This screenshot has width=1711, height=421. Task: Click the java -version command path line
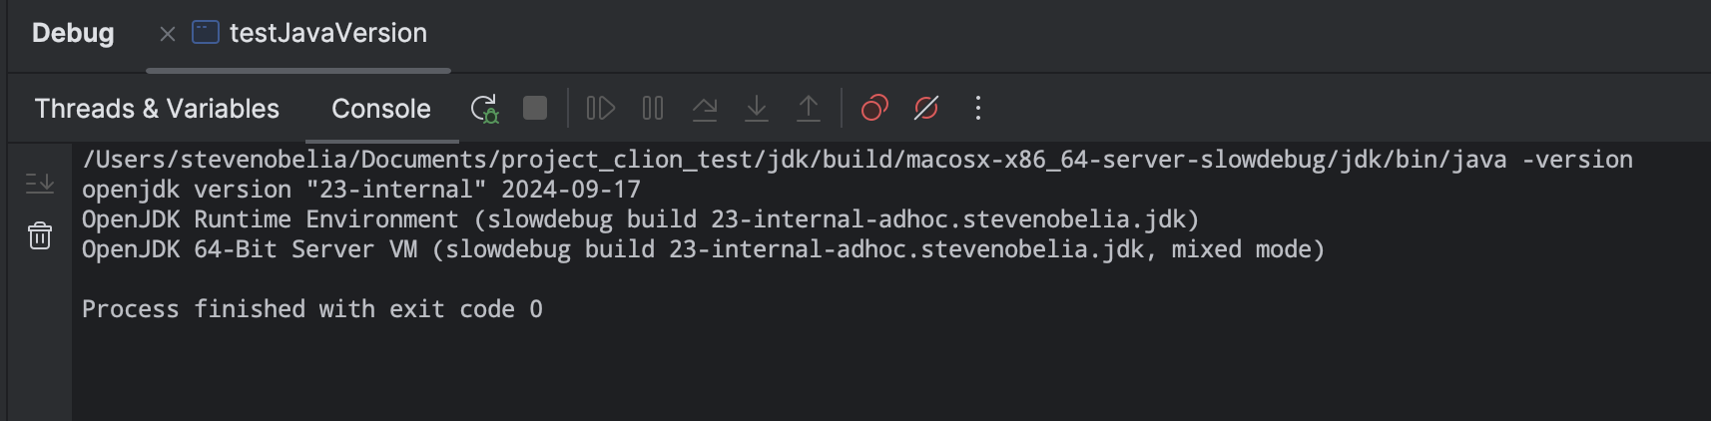point(856,160)
